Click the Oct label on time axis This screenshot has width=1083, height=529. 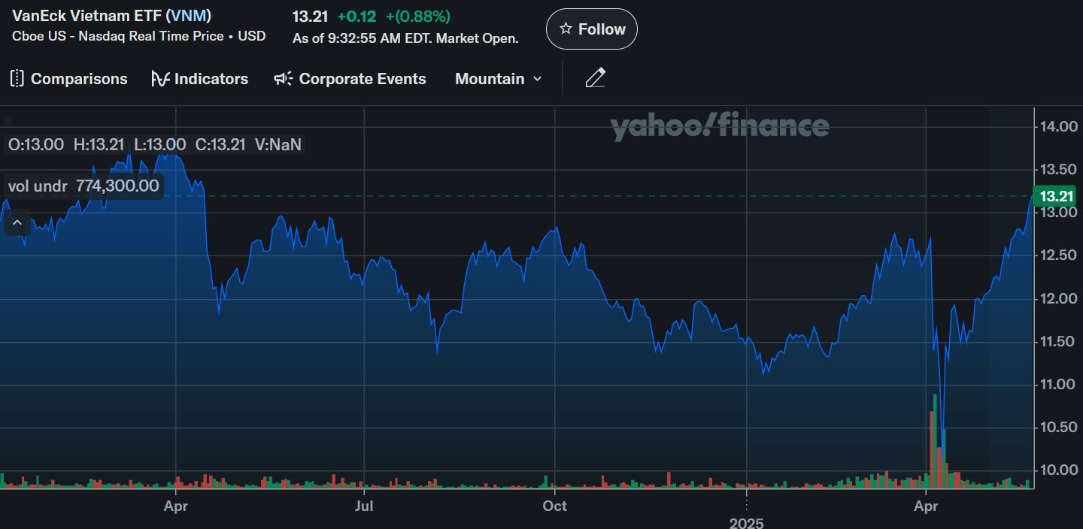555,506
